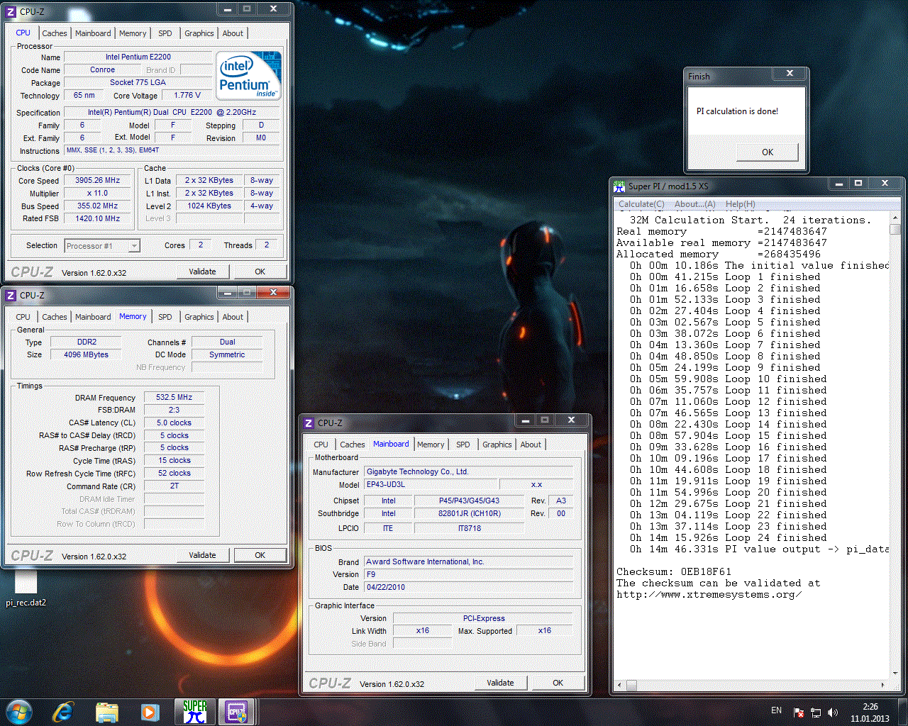The height and width of the screenshot is (726, 908).
Task: Click Checksum: 0EB18F61 line
Action: [x=674, y=571]
